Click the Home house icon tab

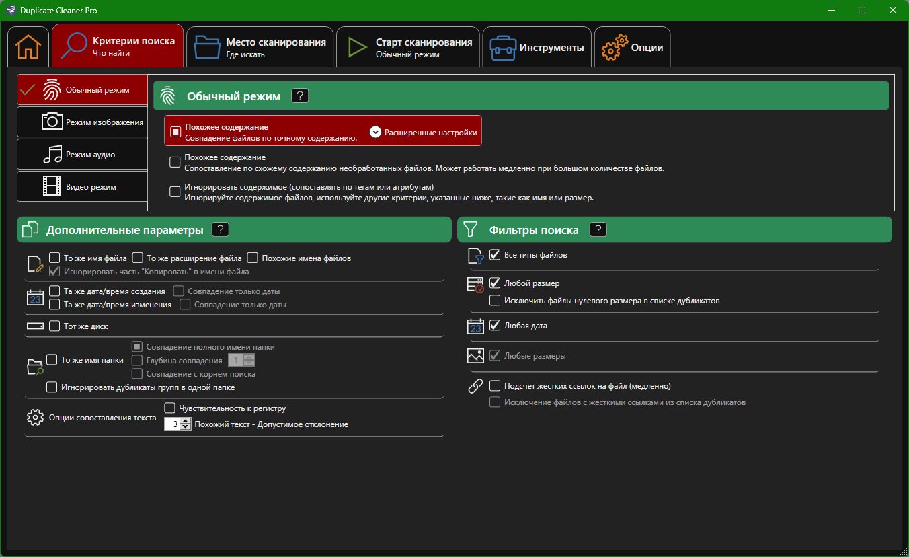click(28, 48)
